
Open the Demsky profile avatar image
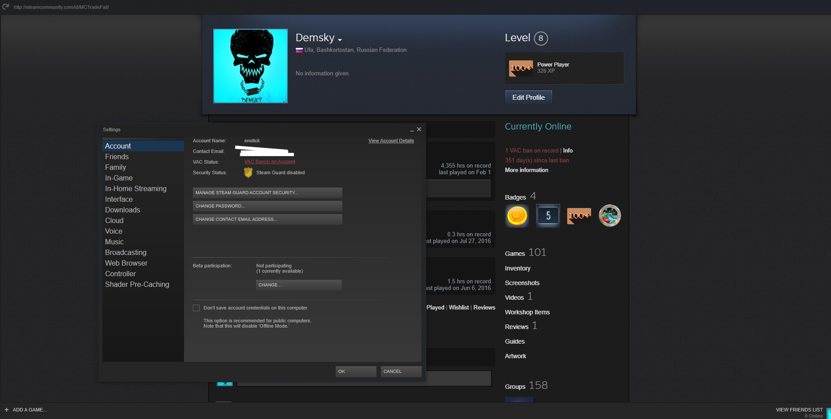coord(251,66)
